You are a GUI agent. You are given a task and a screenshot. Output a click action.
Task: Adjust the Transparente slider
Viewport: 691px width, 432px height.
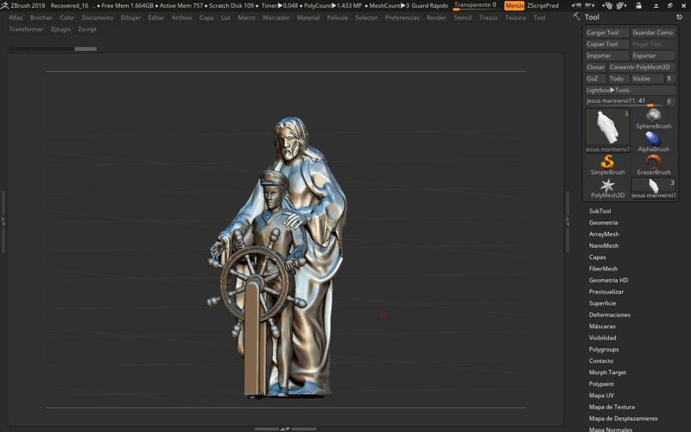coord(475,6)
